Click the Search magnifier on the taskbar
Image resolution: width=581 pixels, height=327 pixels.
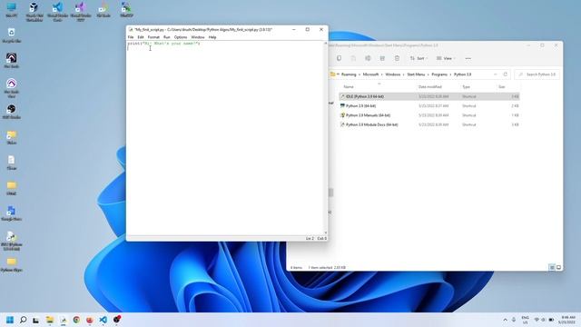coord(23,320)
